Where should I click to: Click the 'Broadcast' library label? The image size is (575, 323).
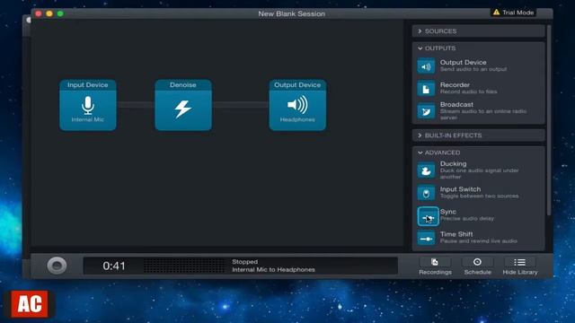[x=456, y=104]
